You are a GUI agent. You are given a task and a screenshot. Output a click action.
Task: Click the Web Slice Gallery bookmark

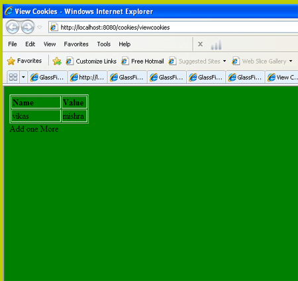pos(259,61)
